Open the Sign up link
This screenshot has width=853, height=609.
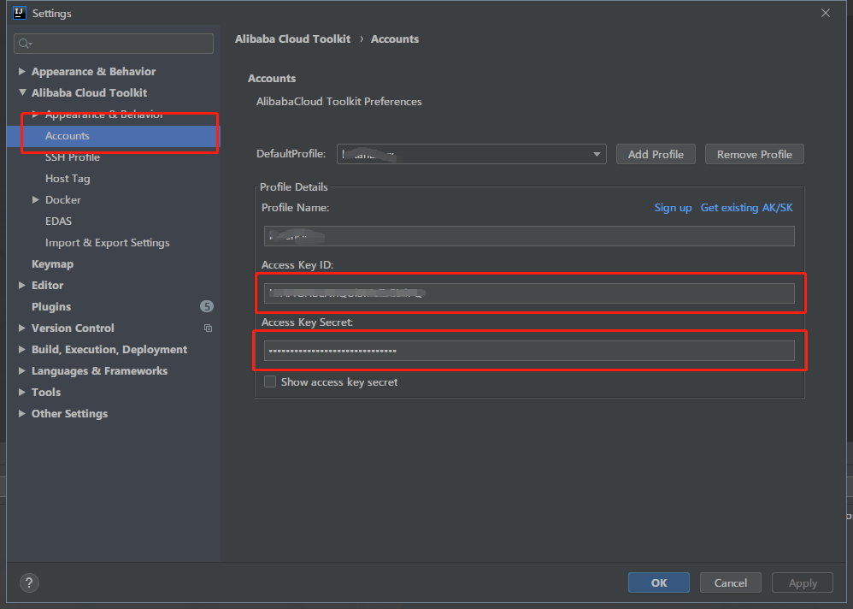(673, 208)
